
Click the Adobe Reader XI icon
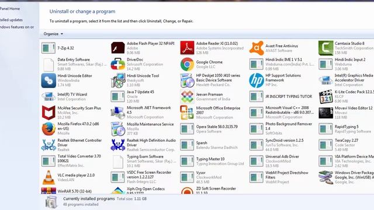pyautogui.click(x=187, y=48)
